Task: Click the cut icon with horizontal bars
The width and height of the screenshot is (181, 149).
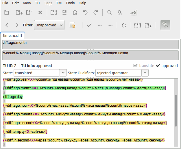Action: click(x=64, y=12)
